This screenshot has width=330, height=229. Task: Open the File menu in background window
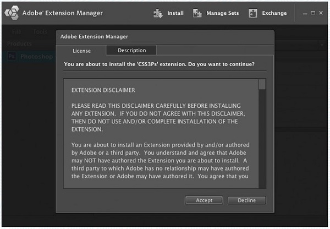[16, 32]
